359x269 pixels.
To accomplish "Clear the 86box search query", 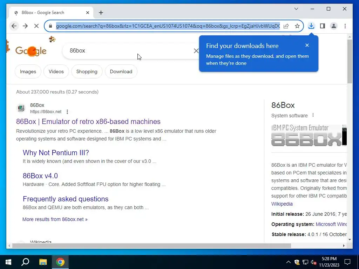I will (196, 51).
